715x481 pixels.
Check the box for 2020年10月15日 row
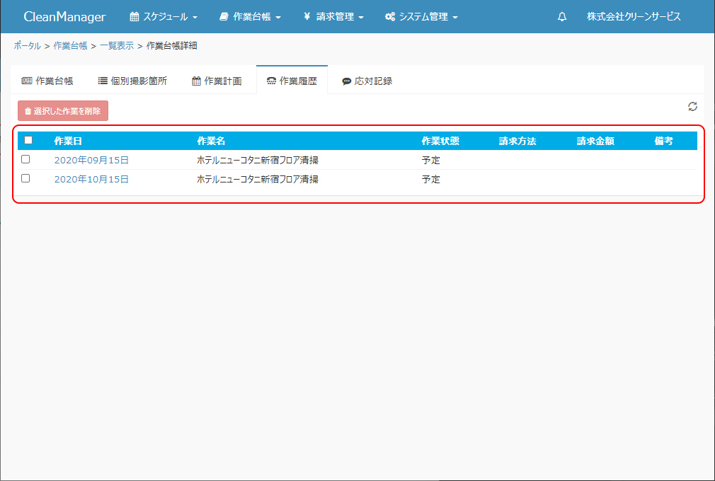click(25, 178)
